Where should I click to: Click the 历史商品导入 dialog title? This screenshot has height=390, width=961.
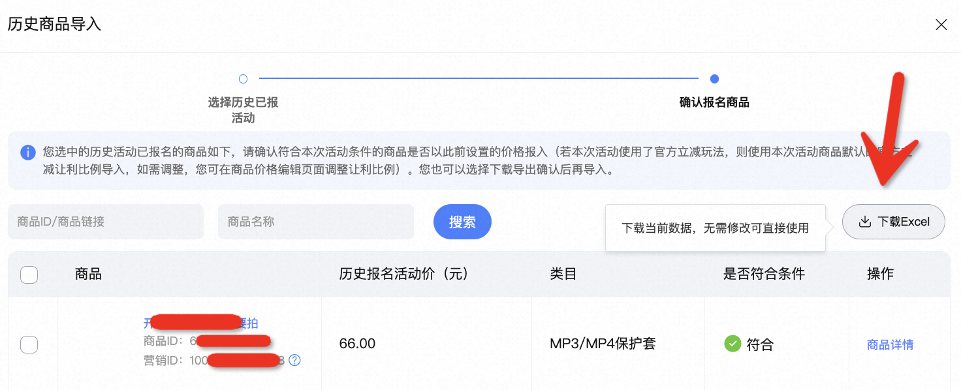(55, 25)
